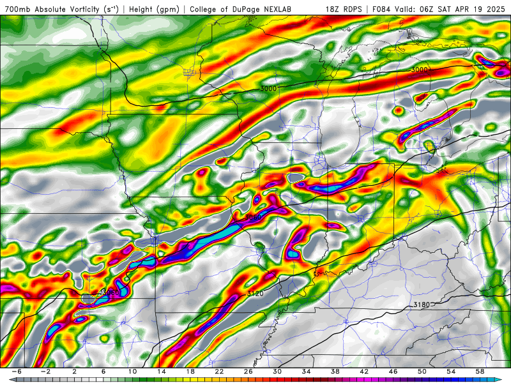Click the -6 value on the color scale
This screenshot has width=511, height=383.
(17, 372)
